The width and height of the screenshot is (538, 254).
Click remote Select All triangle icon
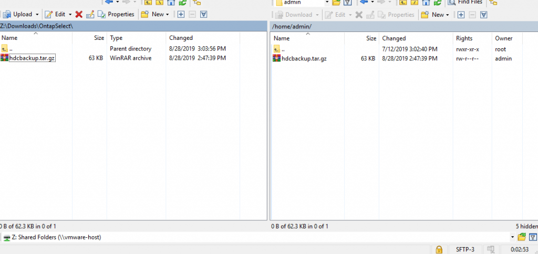click(484, 15)
